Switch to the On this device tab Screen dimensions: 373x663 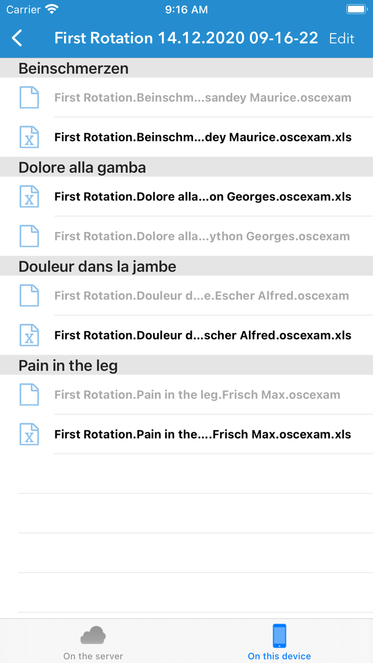click(279, 641)
